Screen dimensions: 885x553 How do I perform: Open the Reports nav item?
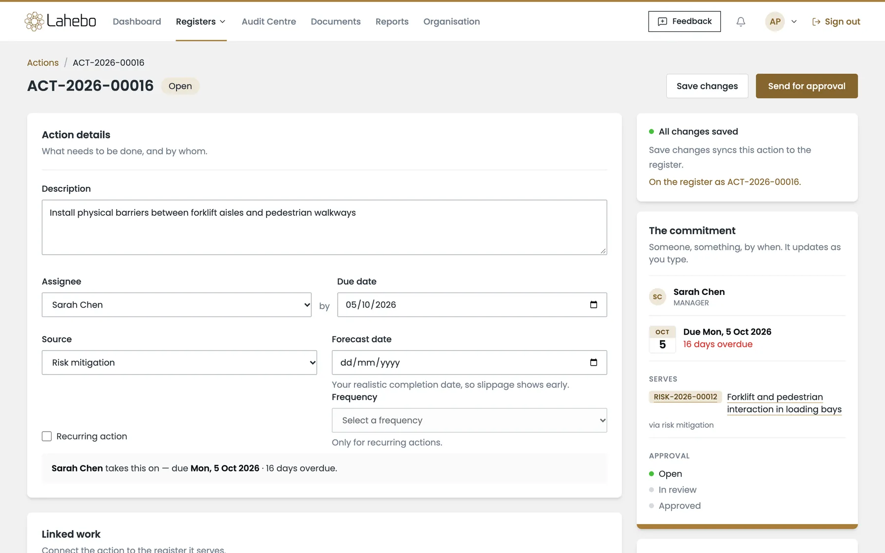392,22
